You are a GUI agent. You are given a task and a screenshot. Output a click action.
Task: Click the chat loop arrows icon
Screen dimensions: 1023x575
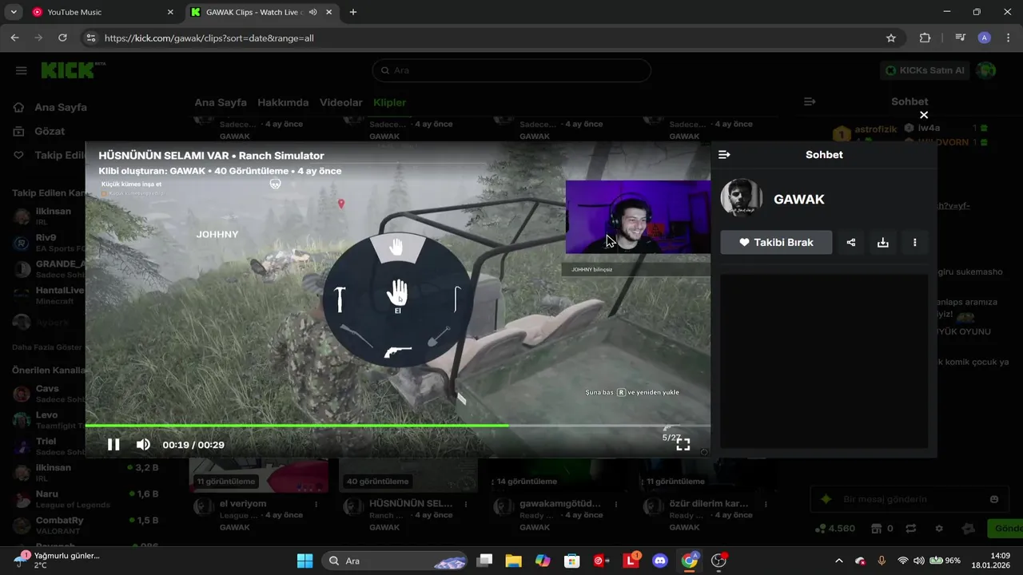[910, 529]
